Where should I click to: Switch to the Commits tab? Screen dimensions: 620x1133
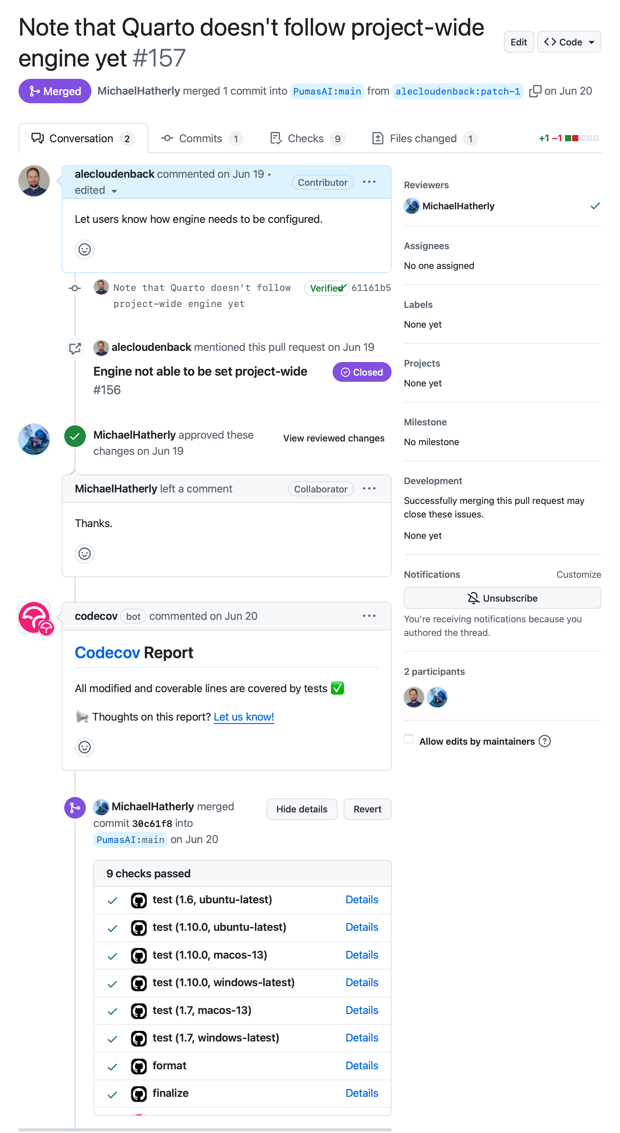[201, 138]
